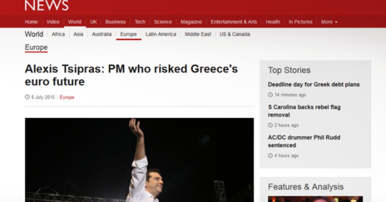Select the Business tab
This screenshot has width=386, height=202.
click(115, 22)
